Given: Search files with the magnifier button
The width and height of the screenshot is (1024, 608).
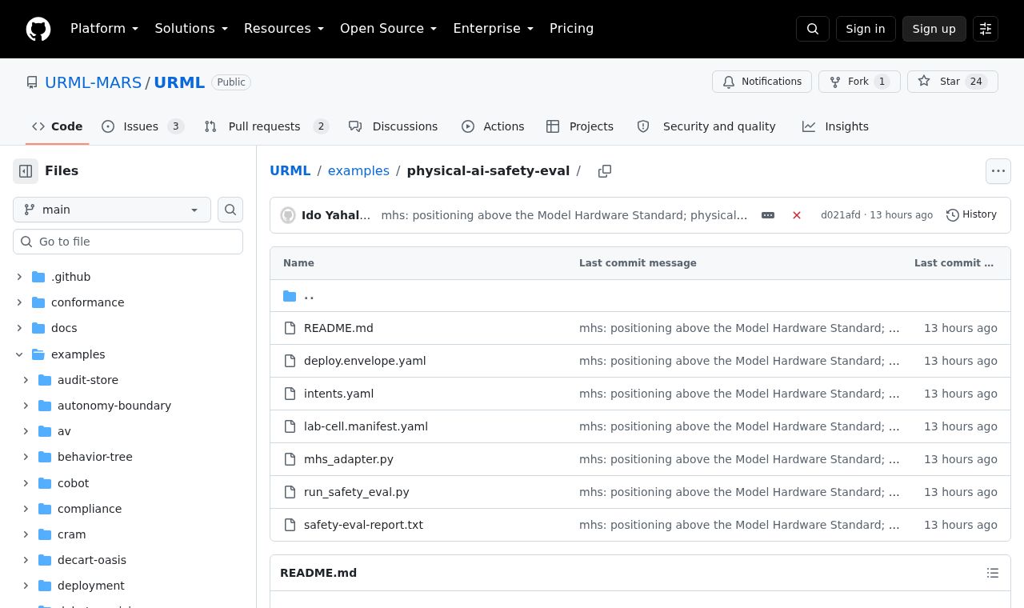Looking at the screenshot, I should 230,210.
